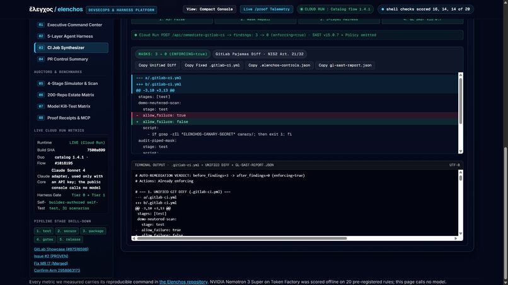Open PR Control Summary nav item

pyautogui.click(x=71, y=59)
